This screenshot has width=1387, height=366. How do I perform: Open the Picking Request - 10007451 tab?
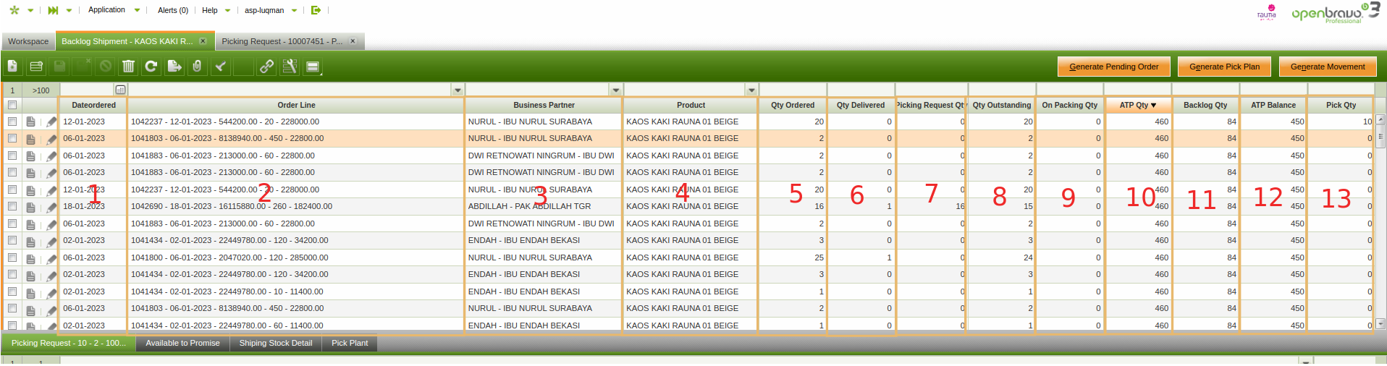pyautogui.click(x=282, y=41)
